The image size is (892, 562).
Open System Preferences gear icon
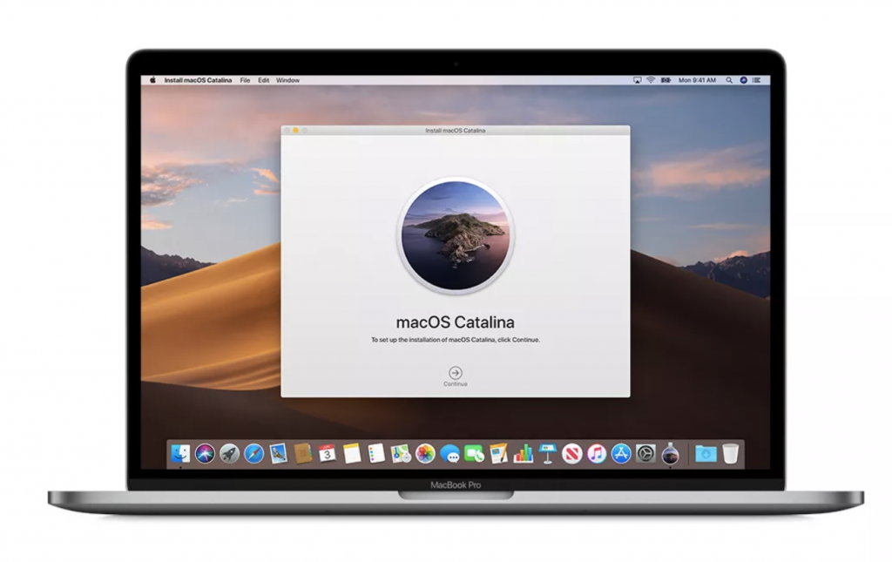[x=645, y=453]
